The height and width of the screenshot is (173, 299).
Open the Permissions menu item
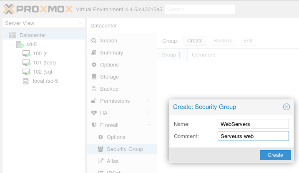(x=122, y=101)
